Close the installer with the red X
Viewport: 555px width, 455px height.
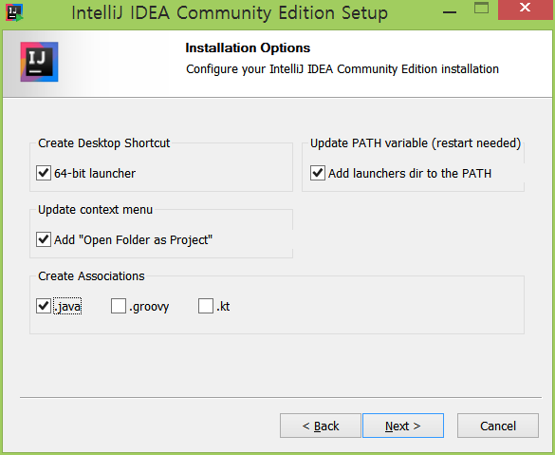tap(526, 9)
